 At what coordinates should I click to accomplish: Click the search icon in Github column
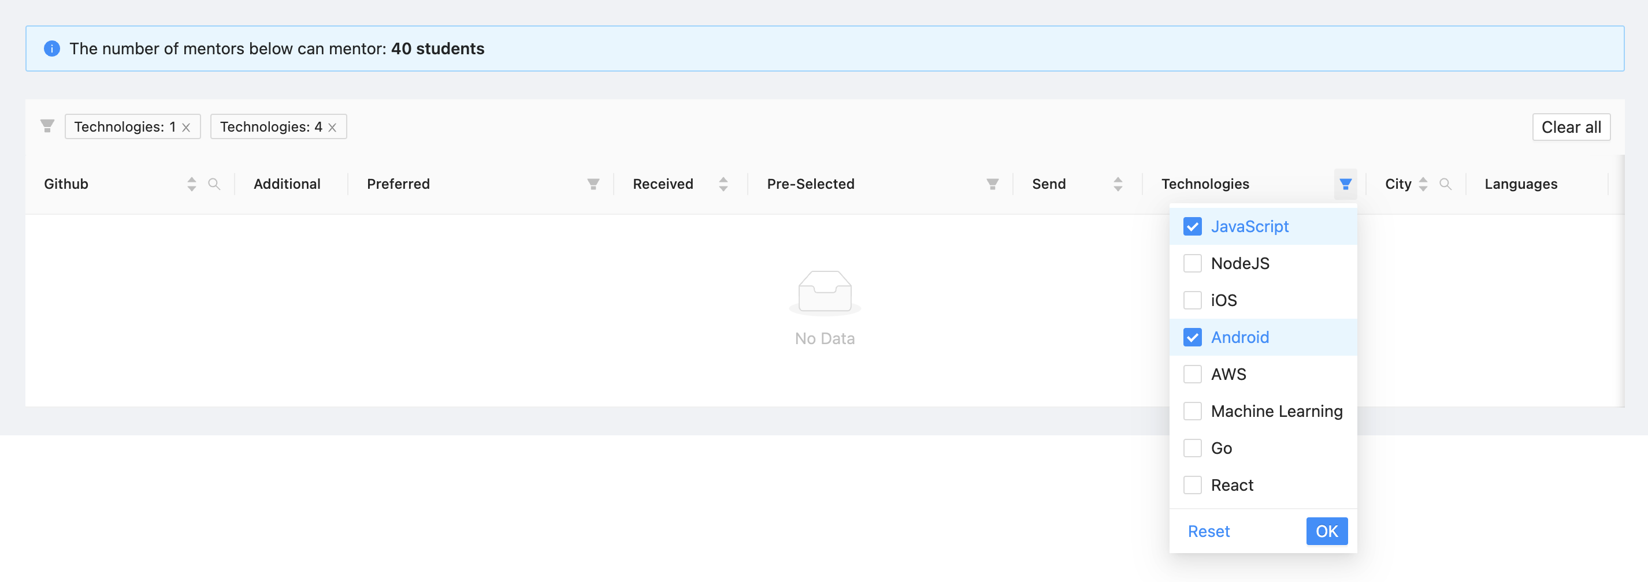tap(214, 184)
